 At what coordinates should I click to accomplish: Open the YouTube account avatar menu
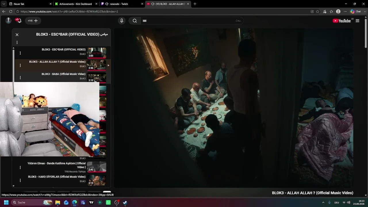(8, 20)
